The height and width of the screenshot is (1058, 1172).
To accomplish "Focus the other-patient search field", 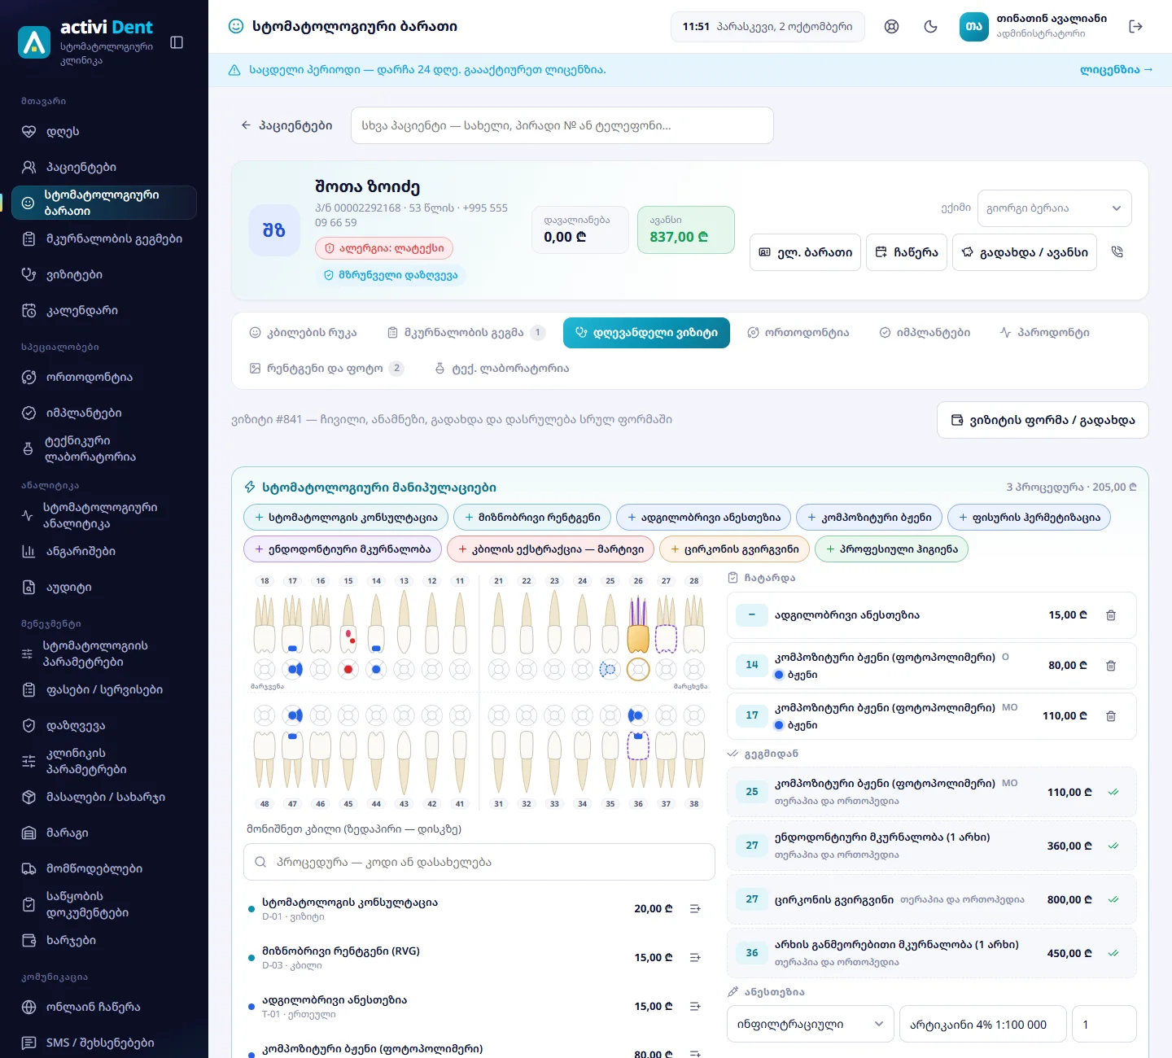I will [x=562, y=125].
